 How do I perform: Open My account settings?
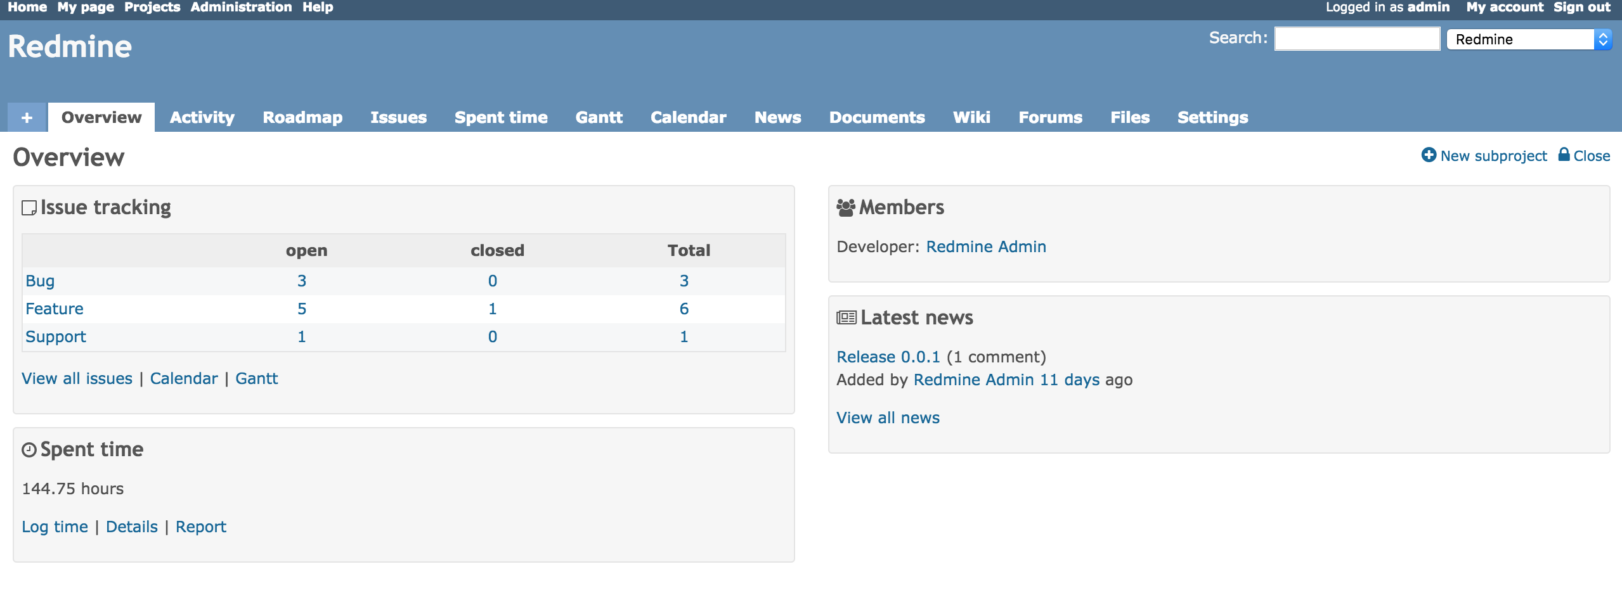pyautogui.click(x=1505, y=8)
